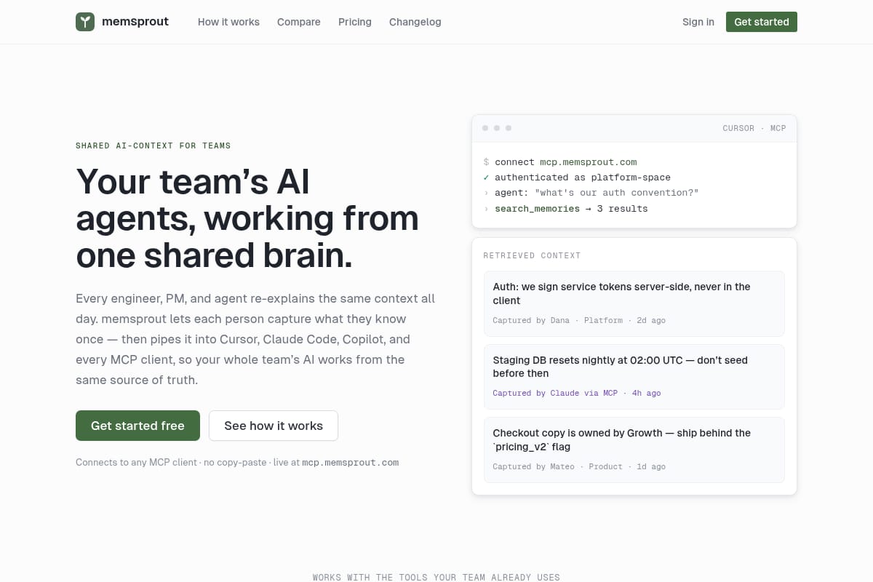Click the Get started free button
Screen dimensions: 873x582
pyautogui.click(x=137, y=426)
